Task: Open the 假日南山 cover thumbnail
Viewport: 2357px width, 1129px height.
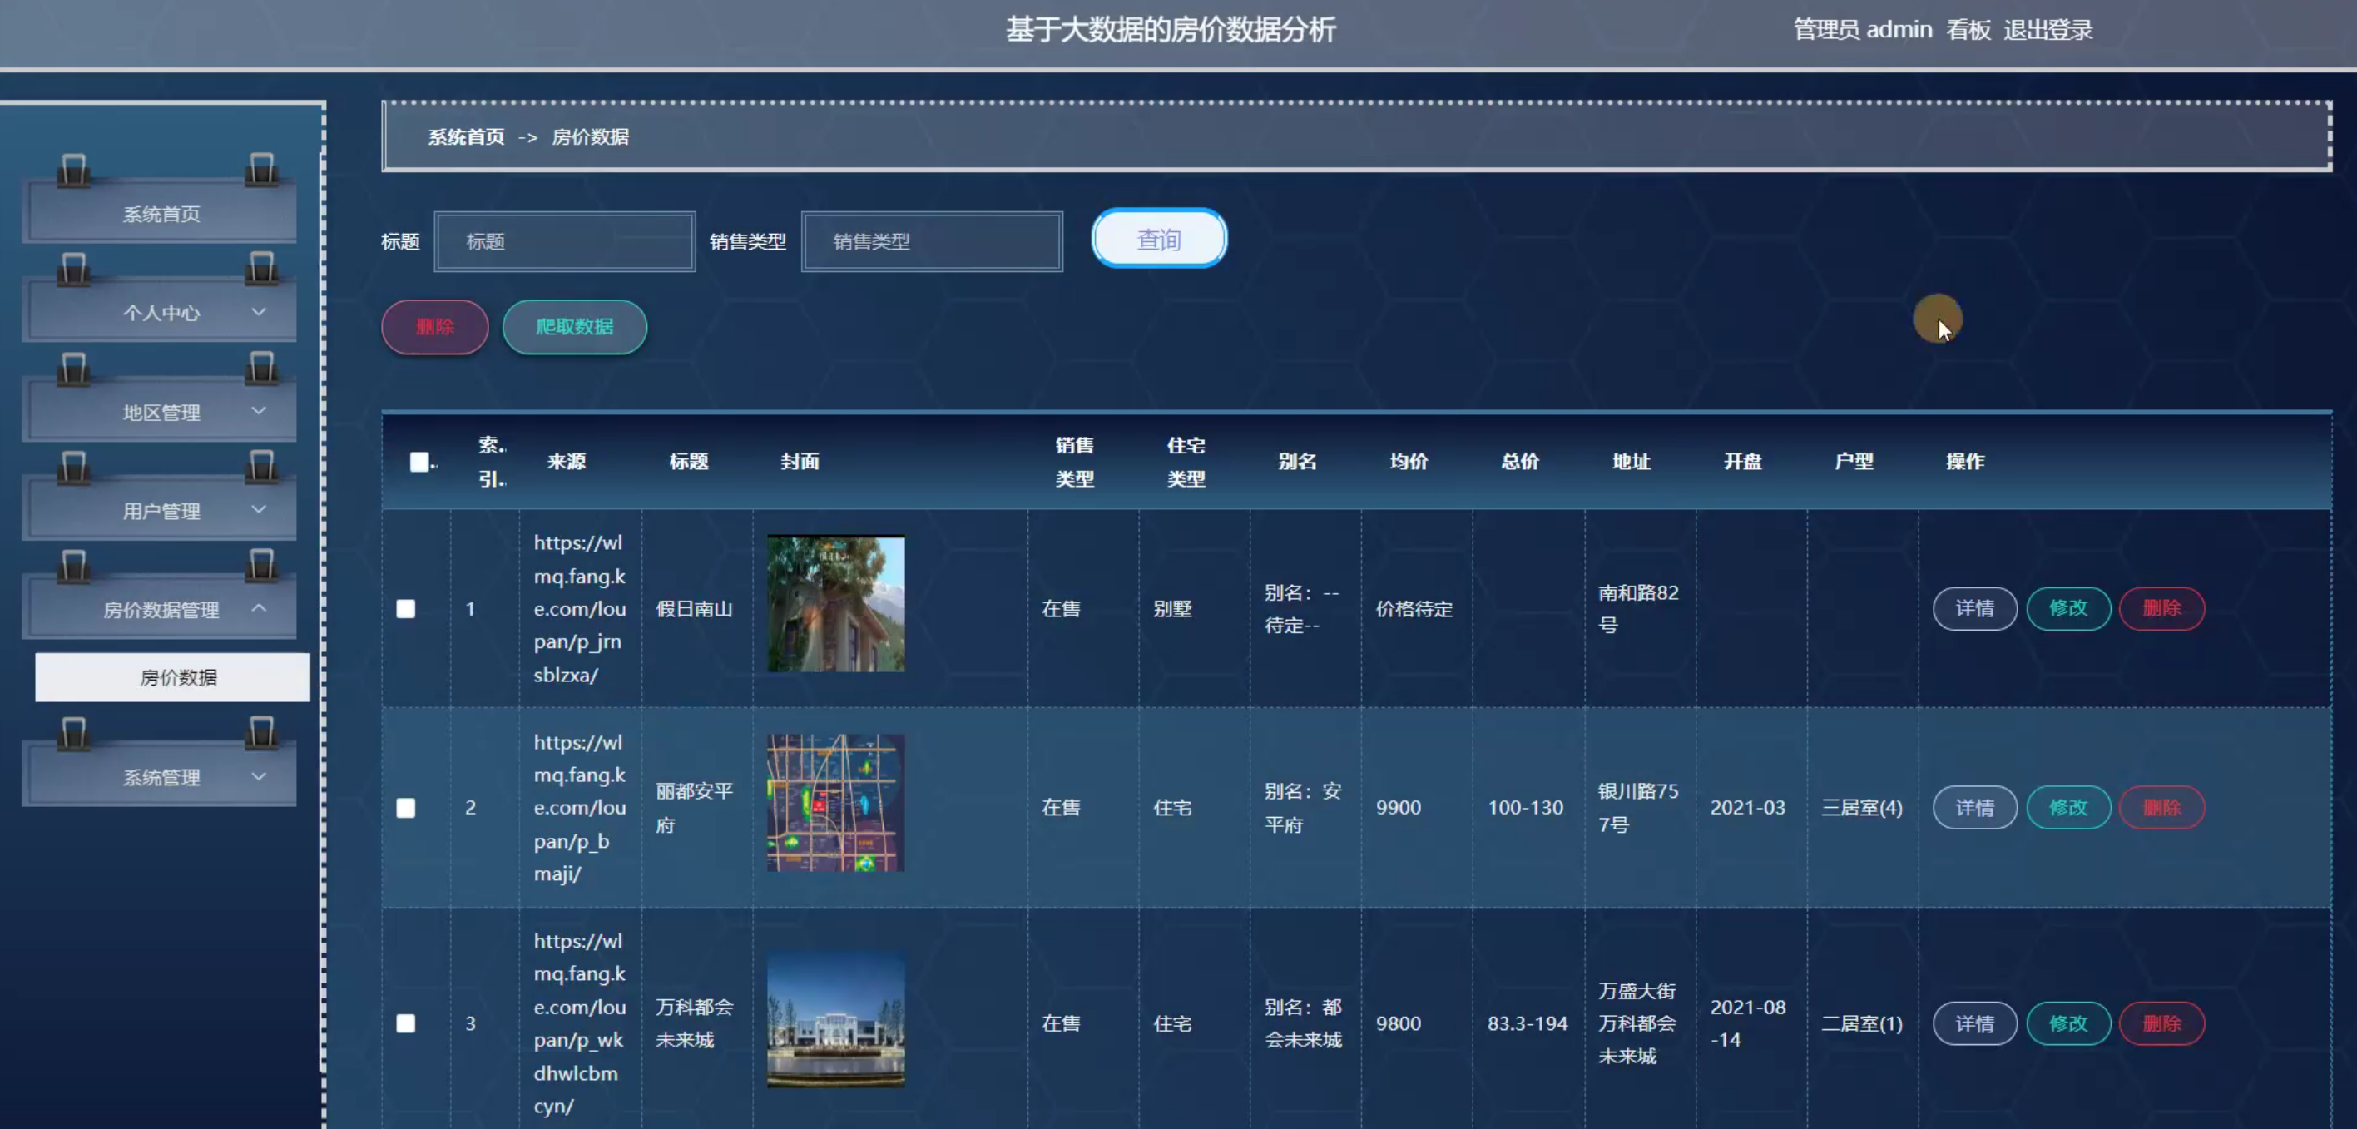Action: [835, 604]
